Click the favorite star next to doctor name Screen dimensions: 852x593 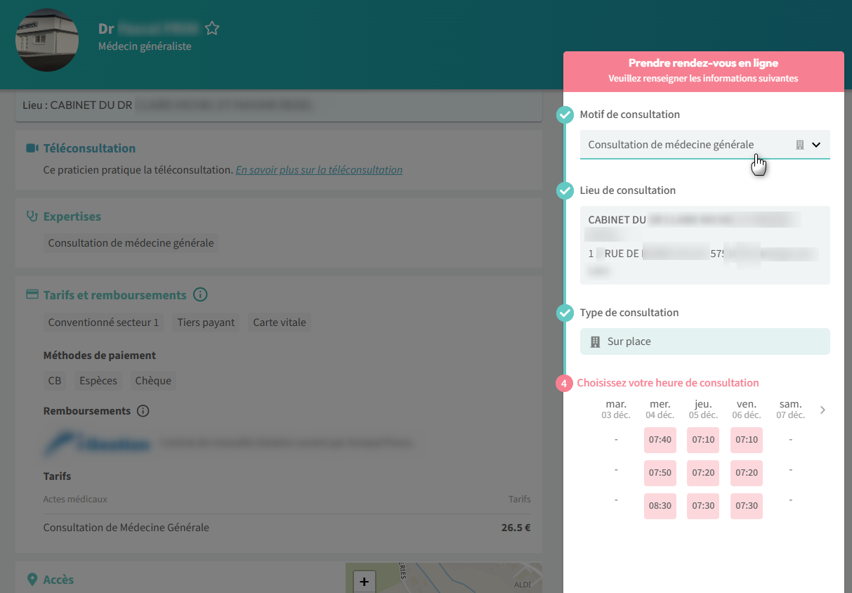pyautogui.click(x=212, y=29)
